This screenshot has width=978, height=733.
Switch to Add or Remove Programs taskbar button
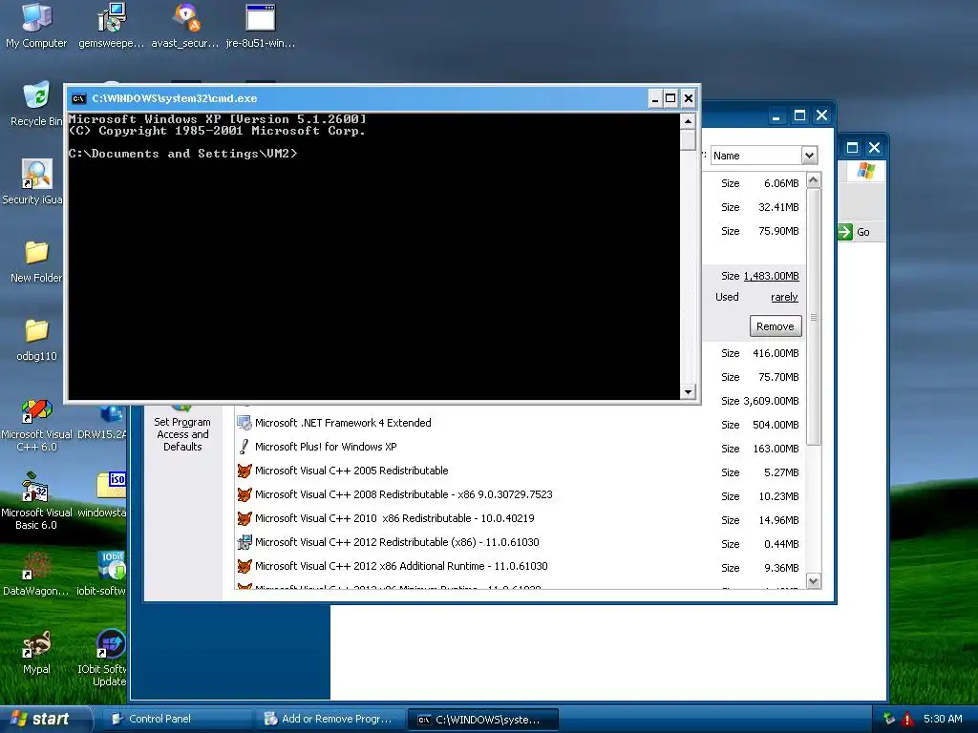[330, 720]
